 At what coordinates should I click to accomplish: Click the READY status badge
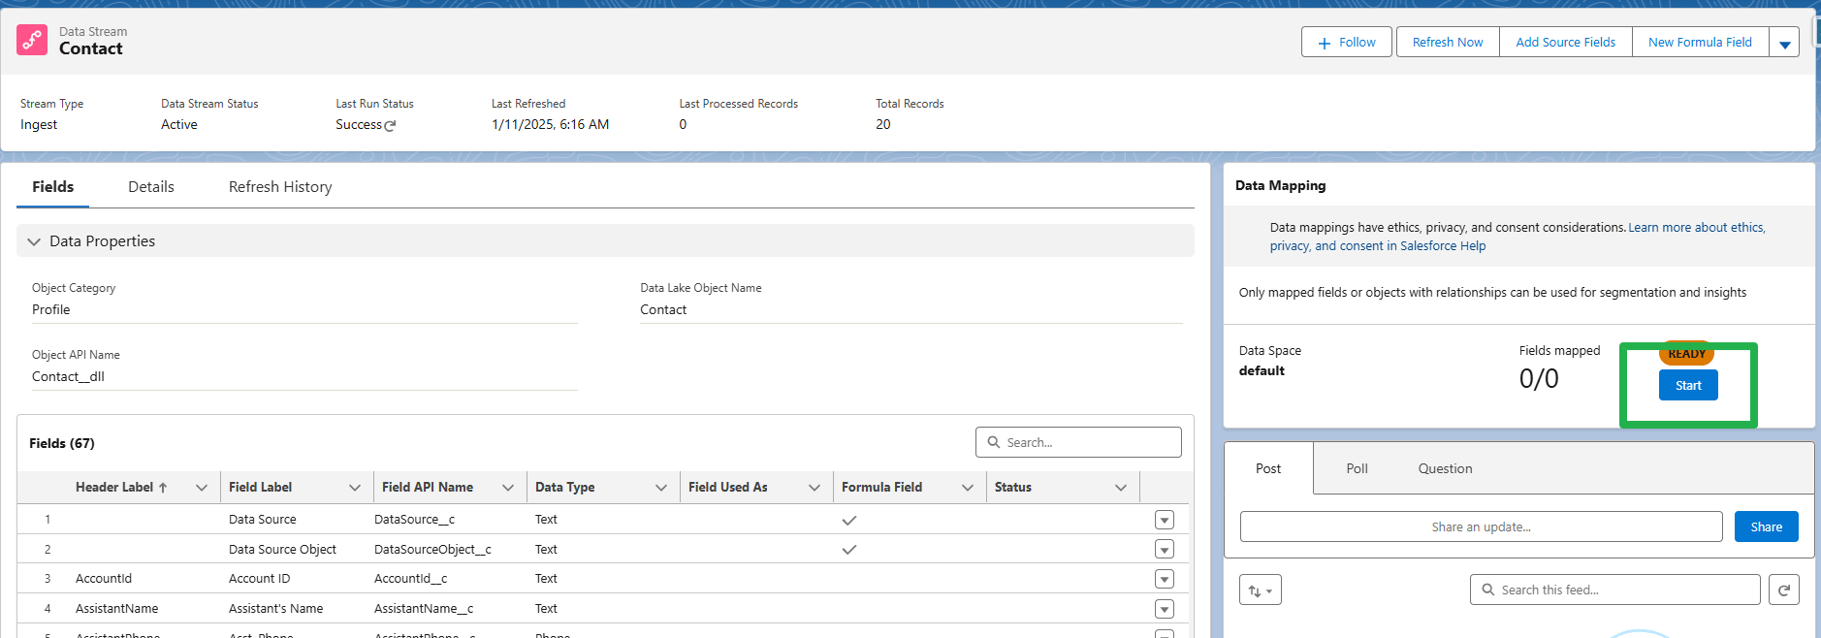point(1686,354)
